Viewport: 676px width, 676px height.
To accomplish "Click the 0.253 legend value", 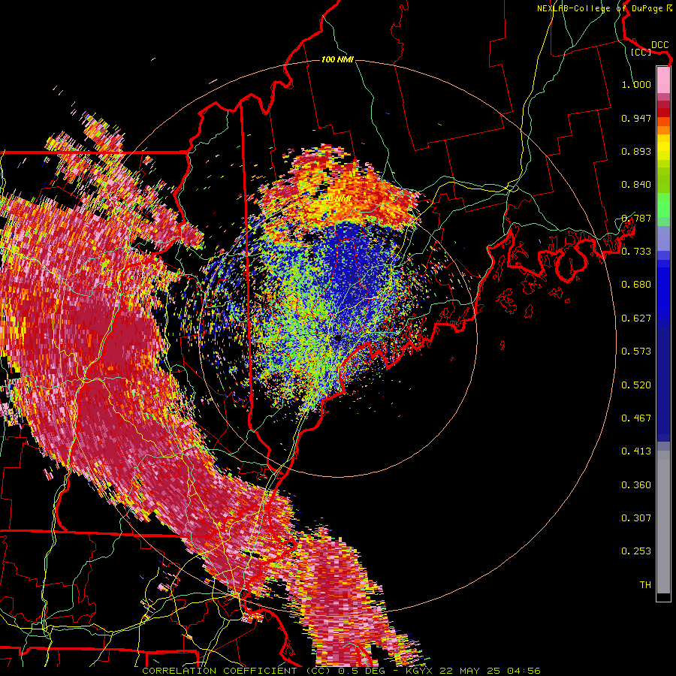I will (x=636, y=551).
